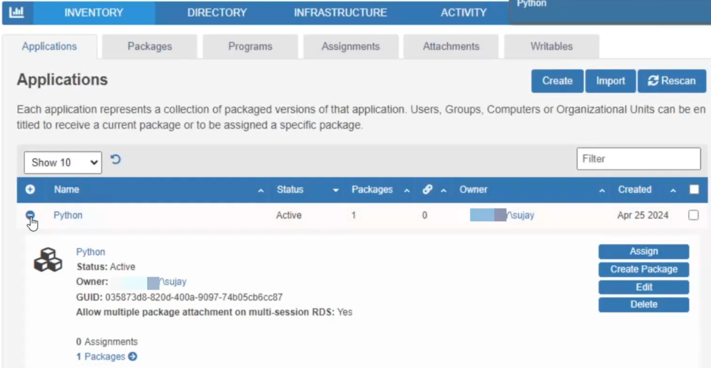Toggle the Name column sort chevron
This screenshot has width=711, height=368.
coord(261,191)
